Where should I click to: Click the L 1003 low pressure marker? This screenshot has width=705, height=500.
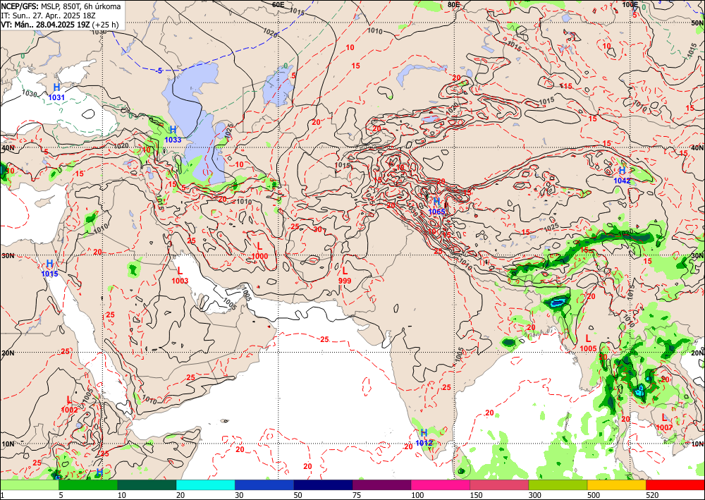[180, 275]
